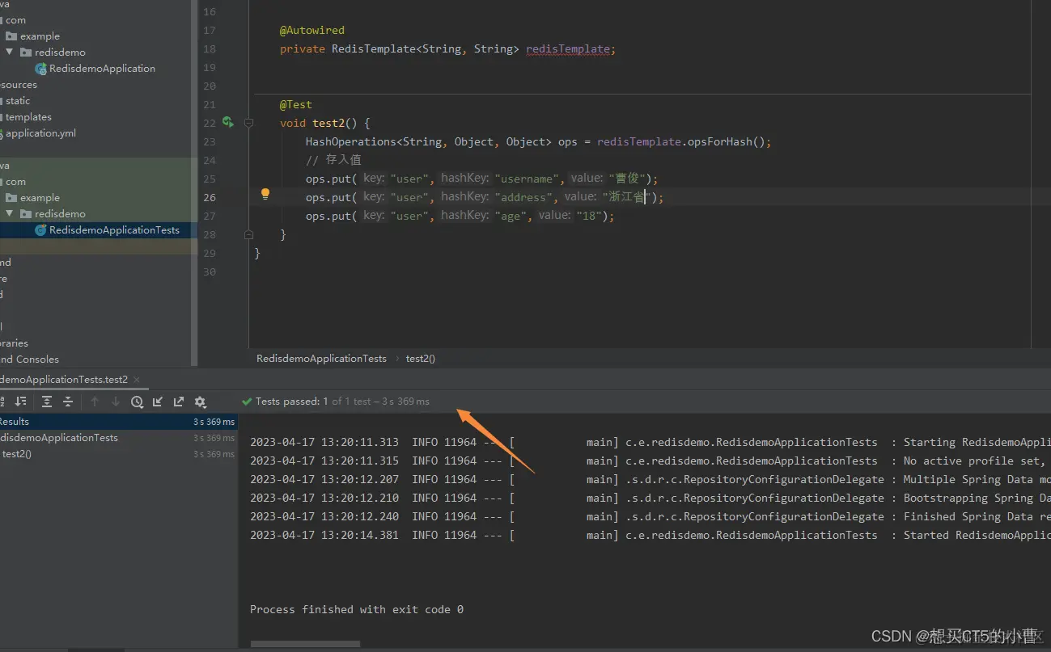This screenshot has height=652, width=1051.
Task: Click the @Autowired annotation on line 17
Action: (x=312, y=31)
